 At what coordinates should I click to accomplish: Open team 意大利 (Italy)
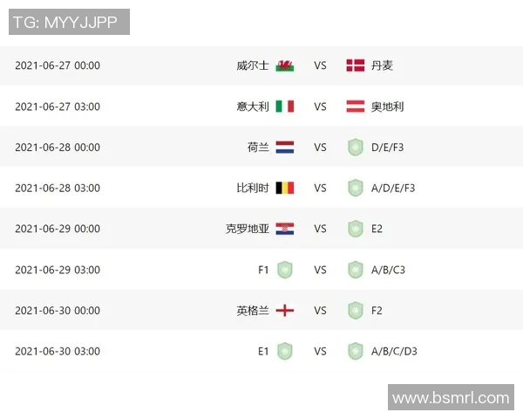click(253, 106)
